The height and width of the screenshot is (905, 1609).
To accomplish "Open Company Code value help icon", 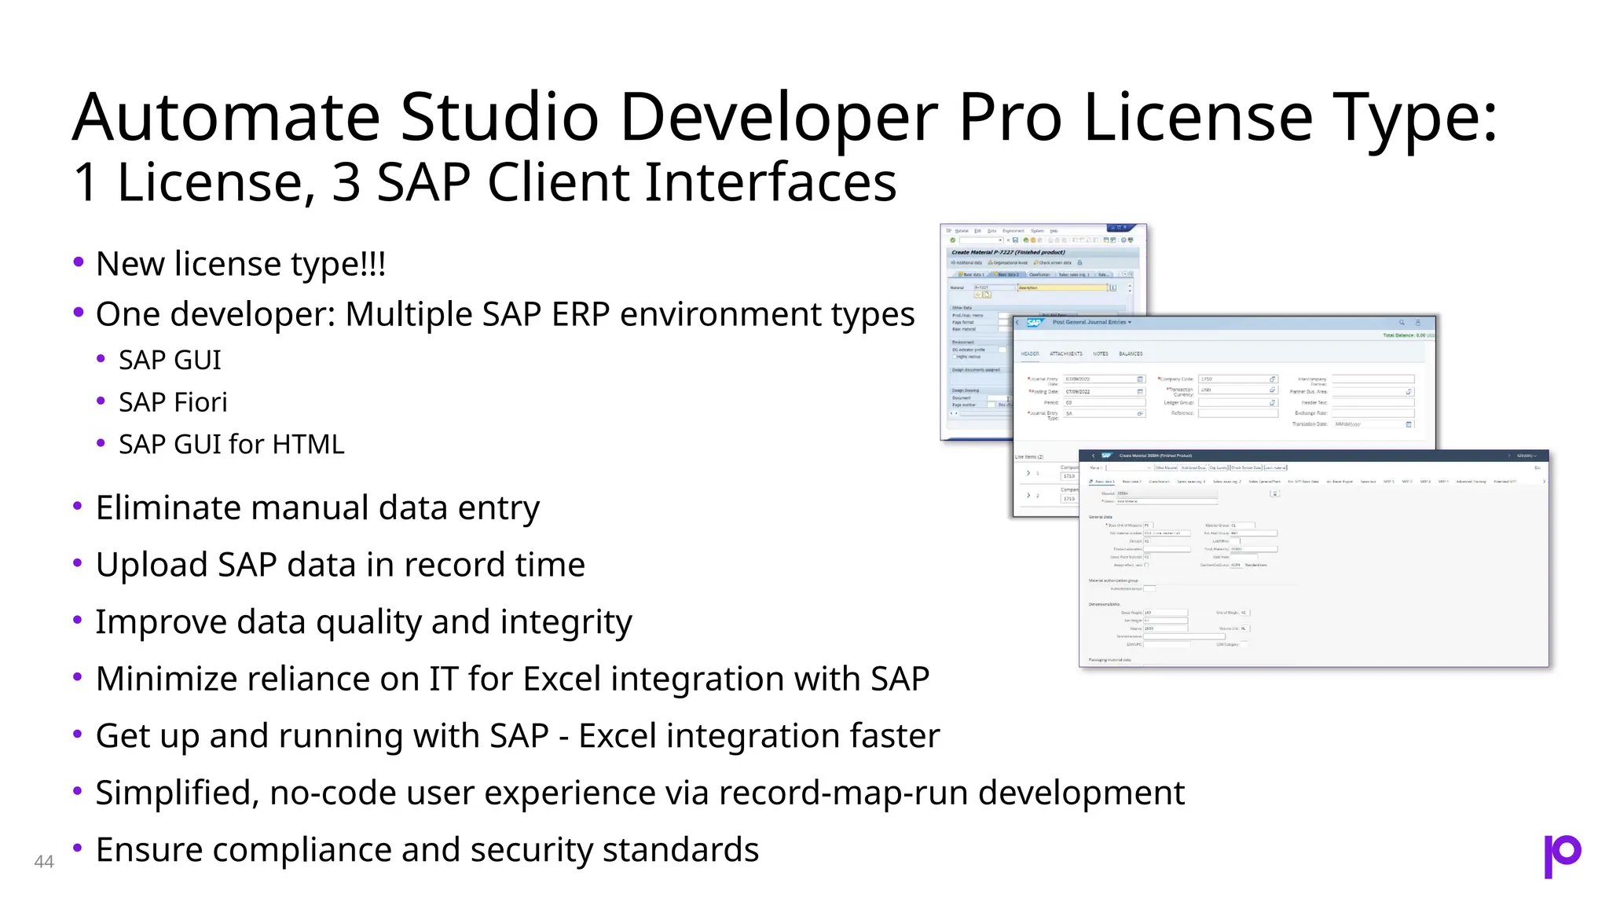I will tap(1273, 379).
